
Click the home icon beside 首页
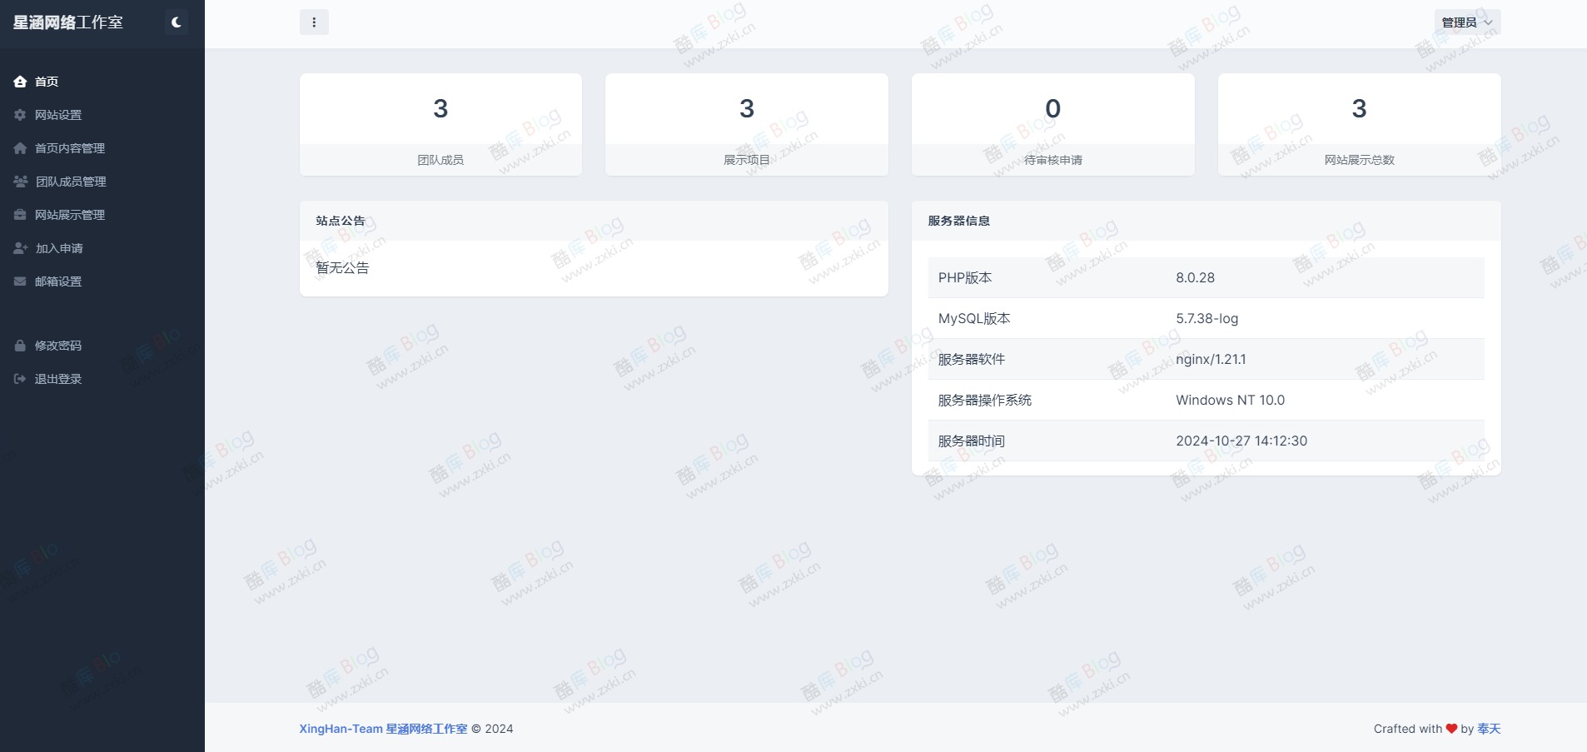click(20, 81)
